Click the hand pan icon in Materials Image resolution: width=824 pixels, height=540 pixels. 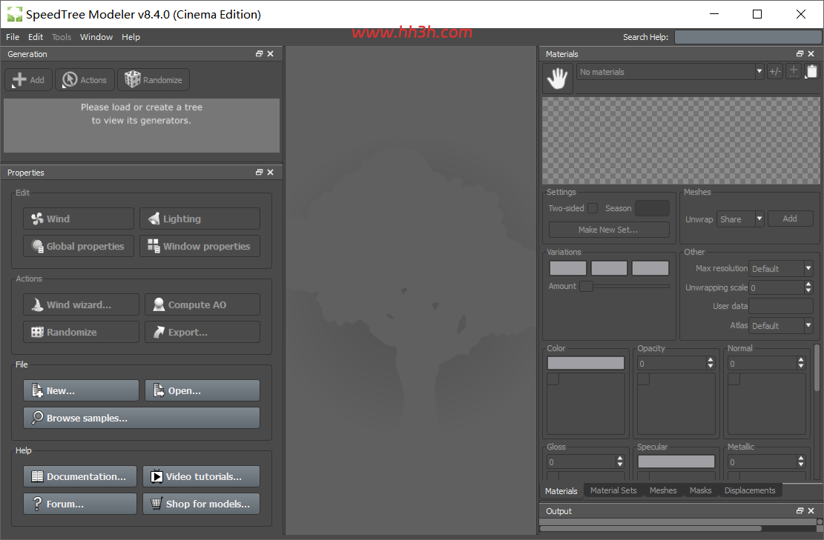(557, 79)
